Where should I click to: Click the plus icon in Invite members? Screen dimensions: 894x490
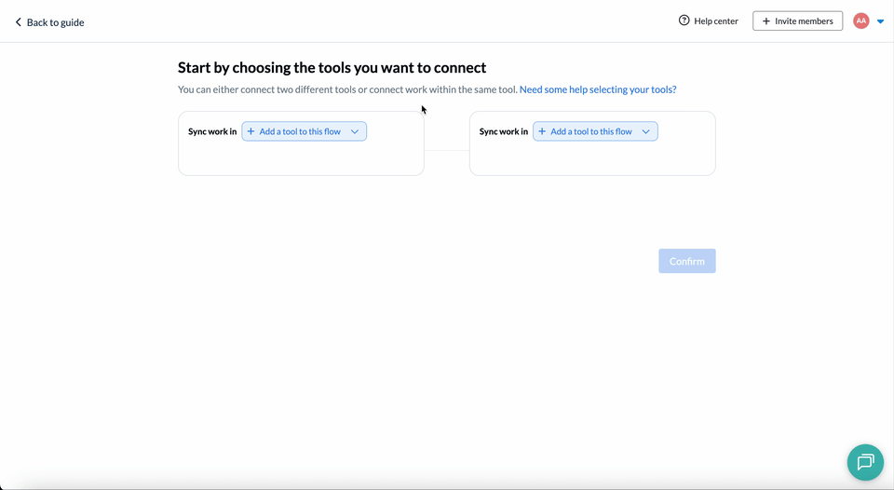coord(766,20)
